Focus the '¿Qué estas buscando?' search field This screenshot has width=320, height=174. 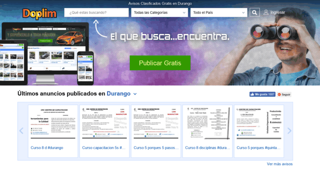[96, 12]
